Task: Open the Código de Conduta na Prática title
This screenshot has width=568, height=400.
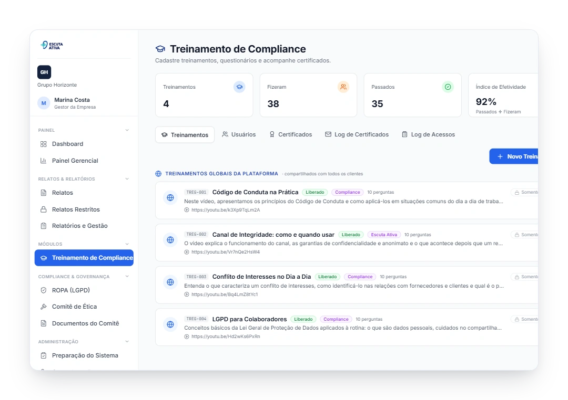Action: point(256,192)
